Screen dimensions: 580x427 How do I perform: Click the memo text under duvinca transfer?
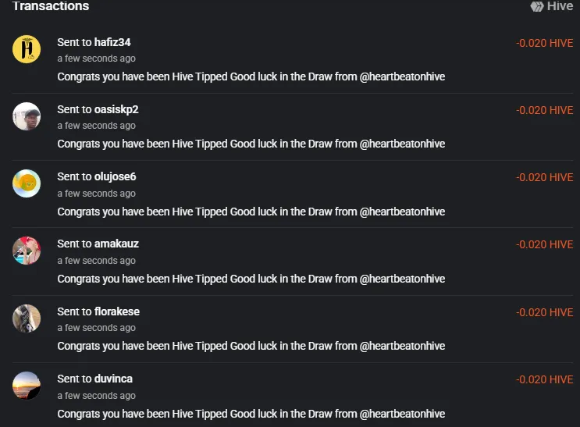coord(251,414)
